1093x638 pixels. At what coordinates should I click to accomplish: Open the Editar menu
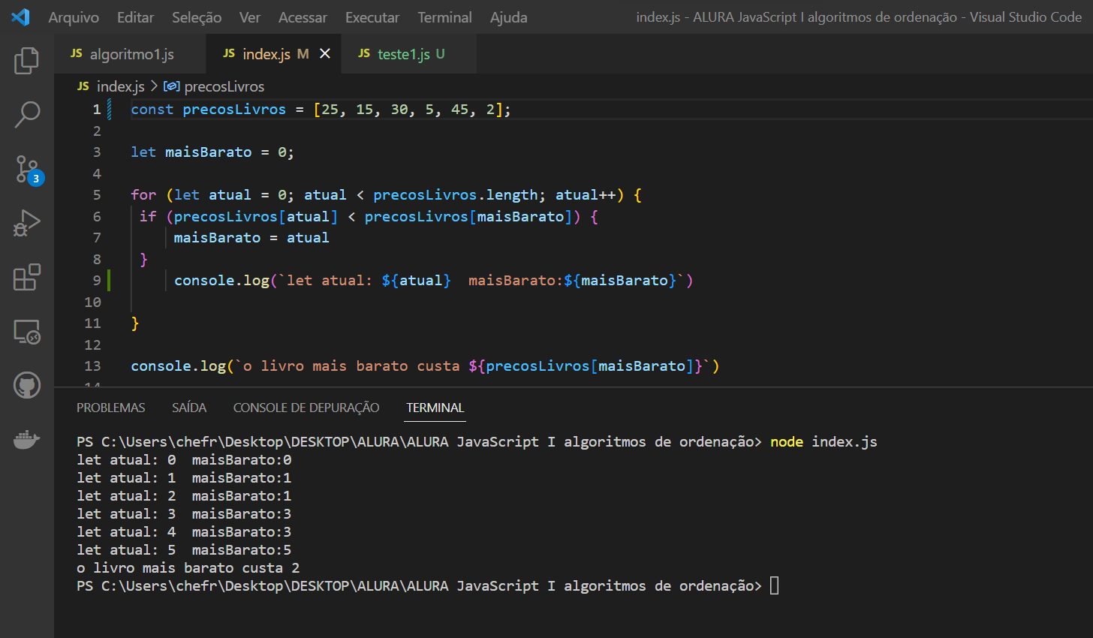(135, 17)
